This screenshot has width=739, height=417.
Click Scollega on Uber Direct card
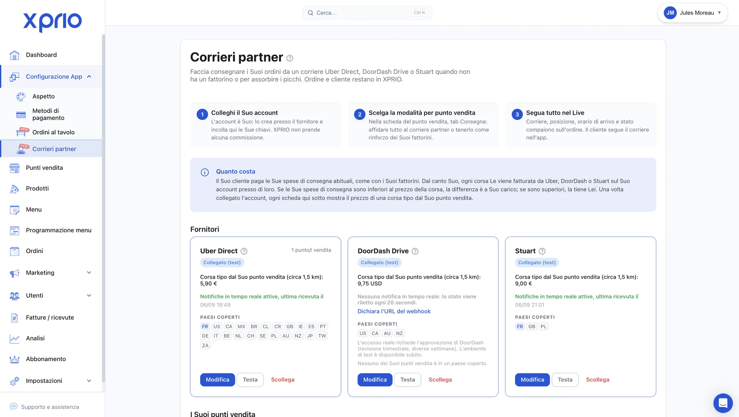283,380
